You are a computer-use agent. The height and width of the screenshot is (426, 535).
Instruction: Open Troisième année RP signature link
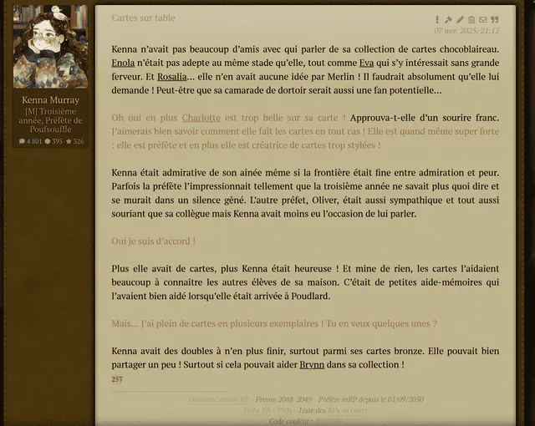point(218,399)
